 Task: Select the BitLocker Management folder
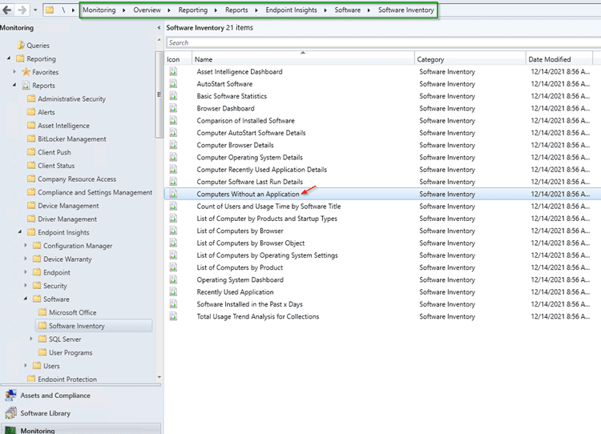pyautogui.click(x=71, y=139)
